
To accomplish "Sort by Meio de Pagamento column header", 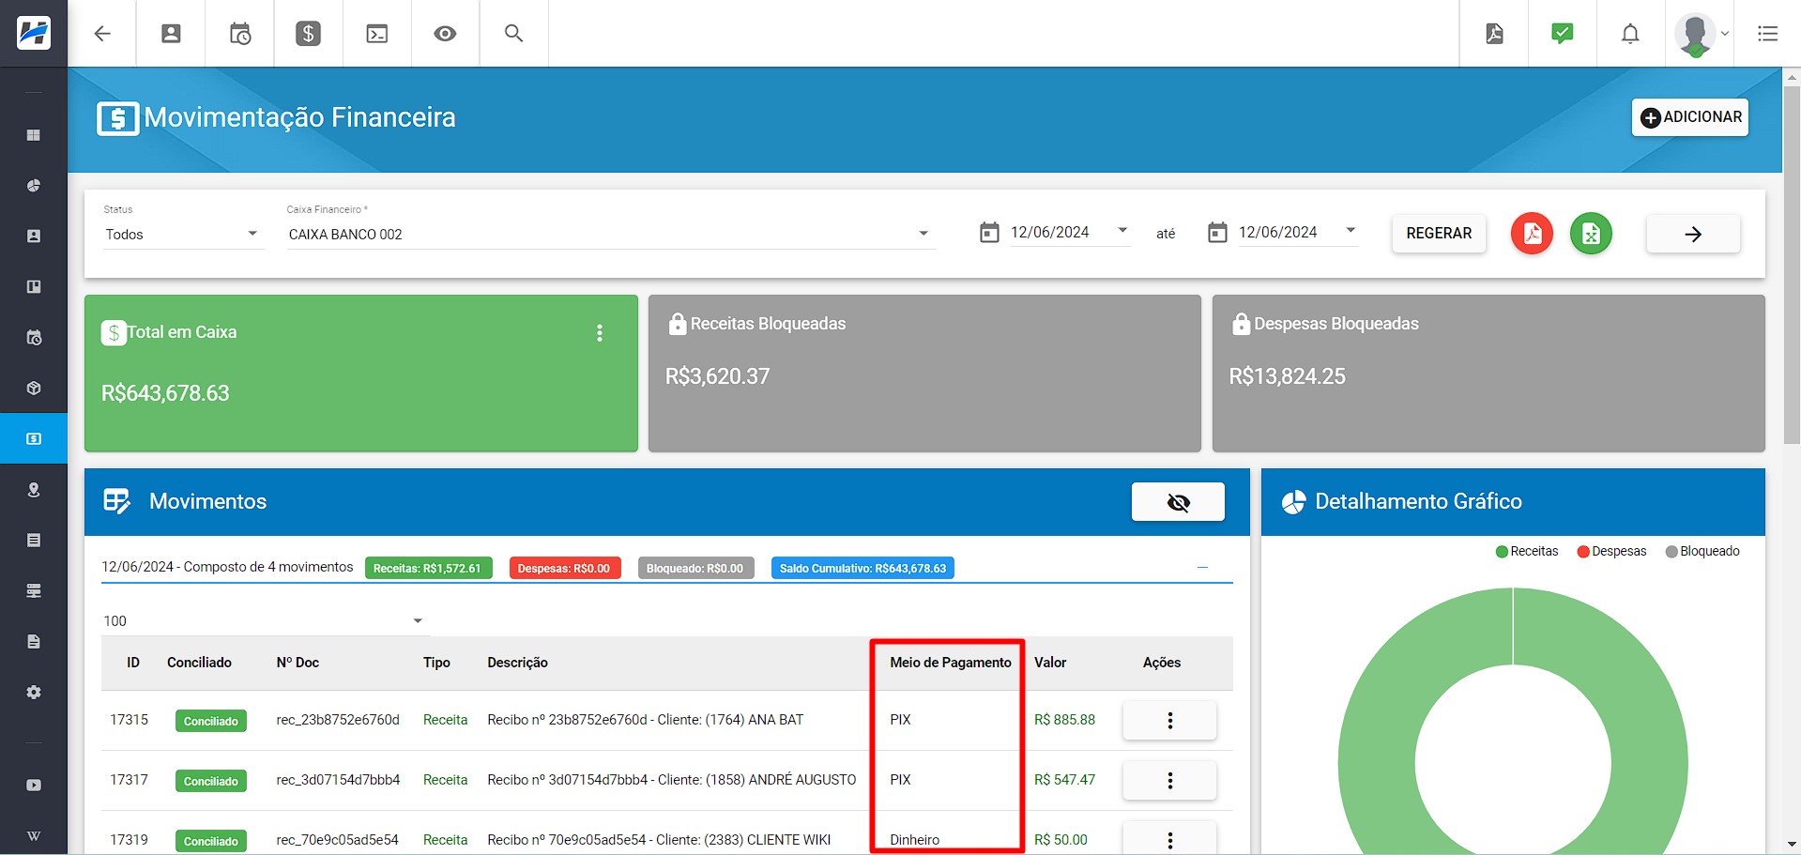I will pos(951,663).
